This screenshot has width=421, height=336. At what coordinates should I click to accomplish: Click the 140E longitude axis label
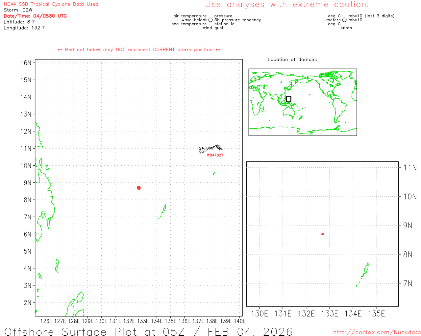(x=239, y=321)
